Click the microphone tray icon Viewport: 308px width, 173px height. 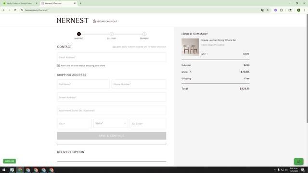(x=279, y=170)
